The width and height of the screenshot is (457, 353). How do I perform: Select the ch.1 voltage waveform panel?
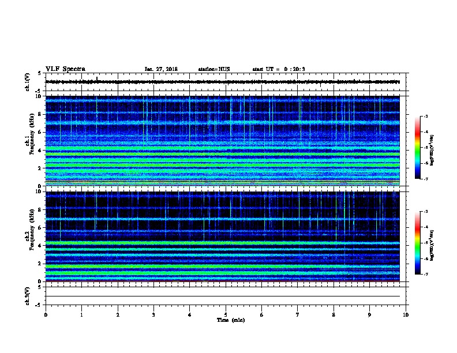pos(226,82)
